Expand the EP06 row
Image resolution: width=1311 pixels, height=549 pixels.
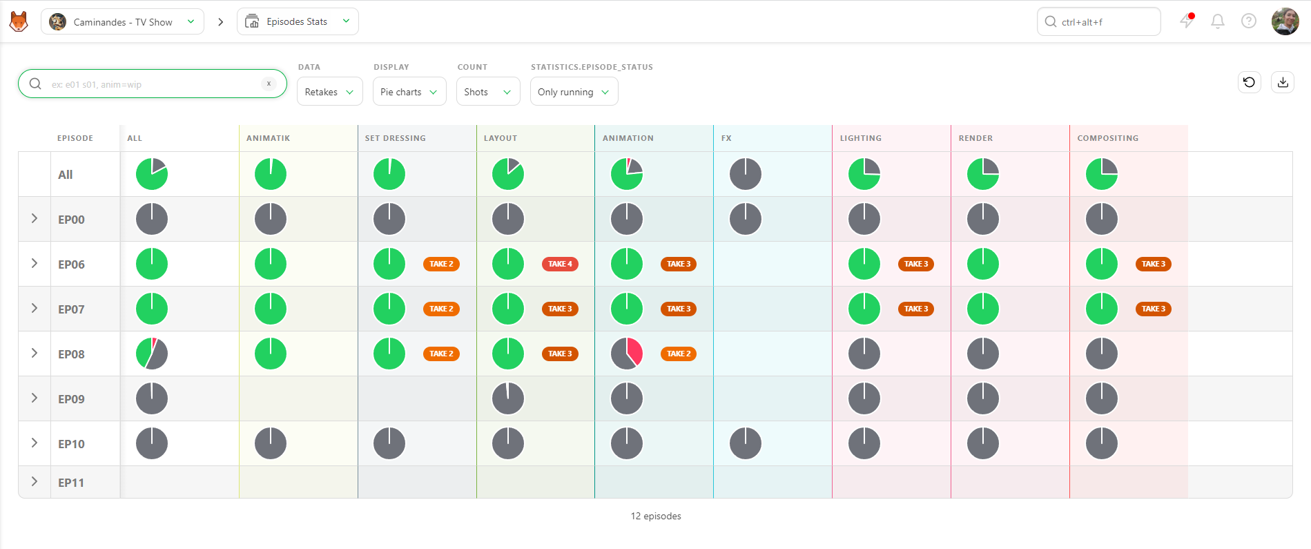(35, 263)
